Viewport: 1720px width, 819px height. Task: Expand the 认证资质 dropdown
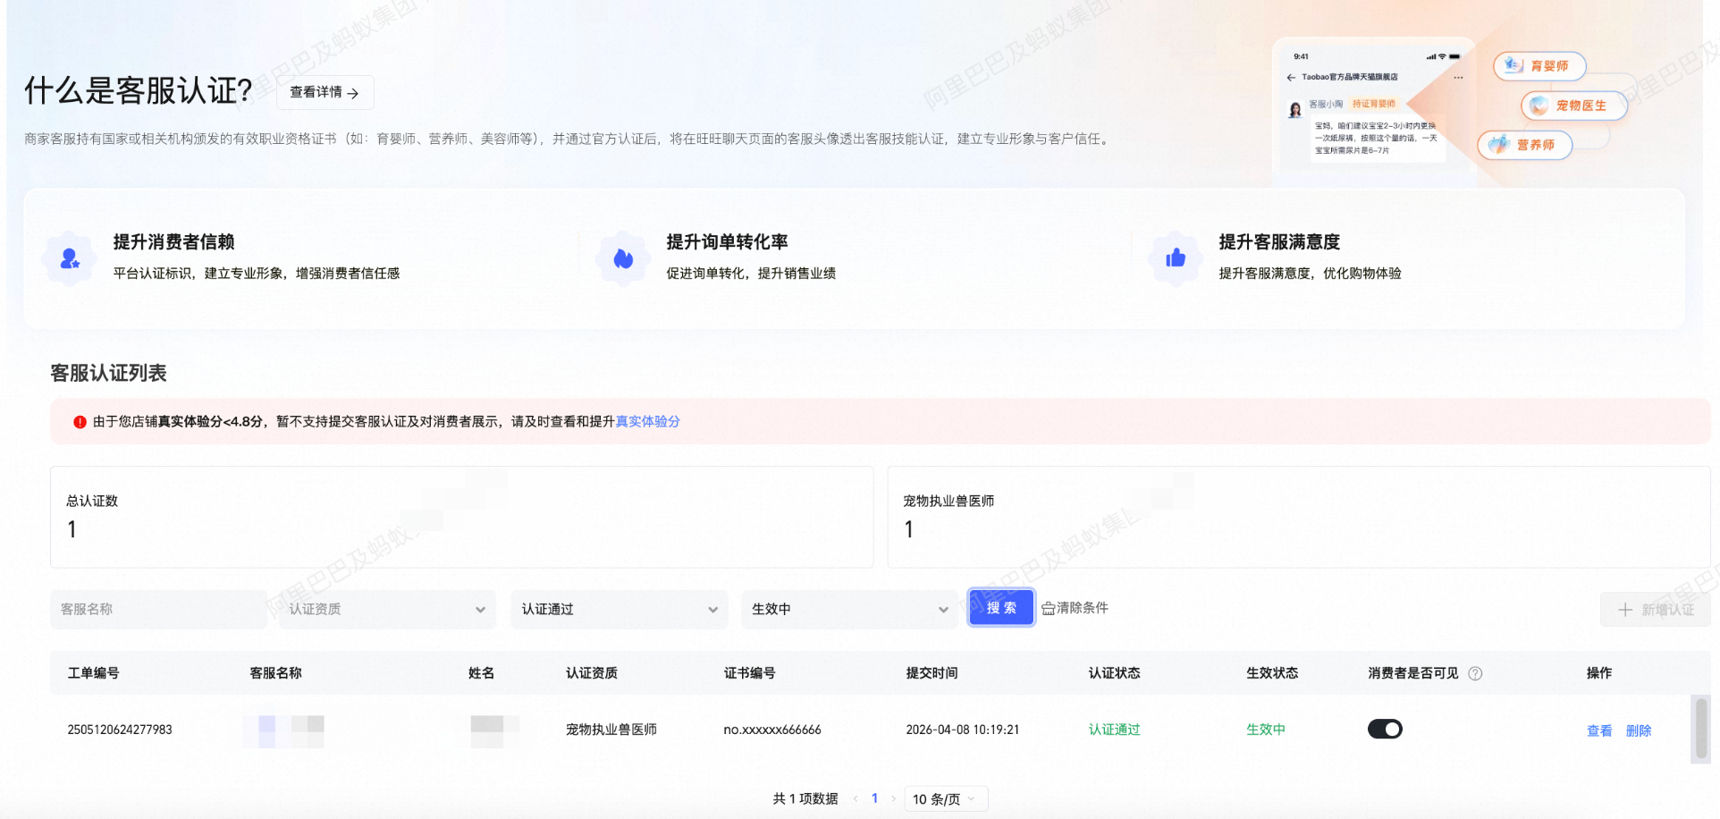click(x=387, y=609)
